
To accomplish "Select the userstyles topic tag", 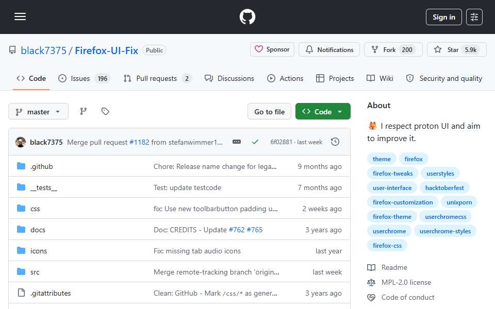I will [x=440, y=174].
